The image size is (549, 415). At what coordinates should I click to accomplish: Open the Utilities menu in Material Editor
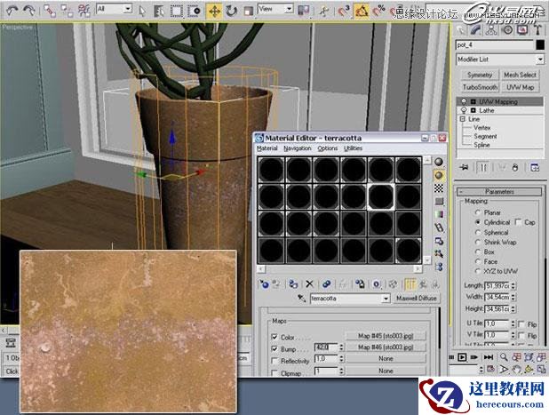click(x=353, y=148)
